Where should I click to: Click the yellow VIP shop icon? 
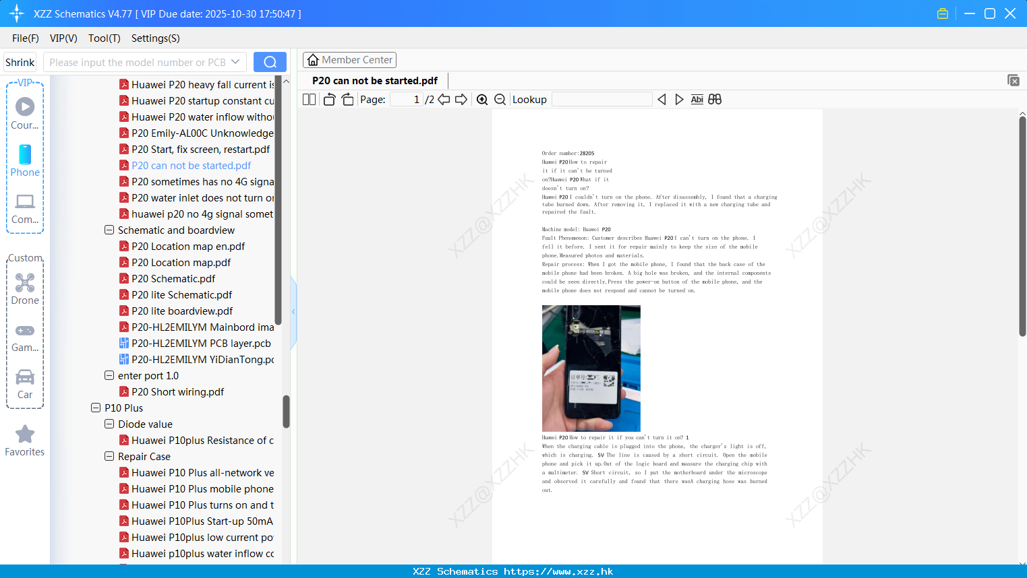point(943,13)
